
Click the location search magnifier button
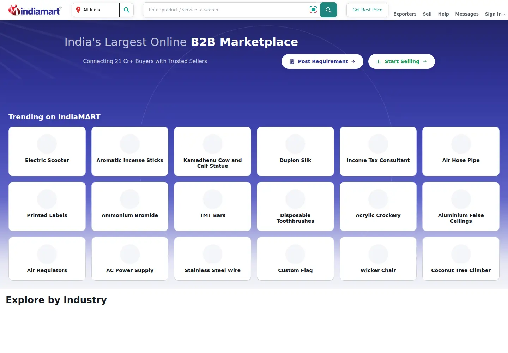(126, 10)
